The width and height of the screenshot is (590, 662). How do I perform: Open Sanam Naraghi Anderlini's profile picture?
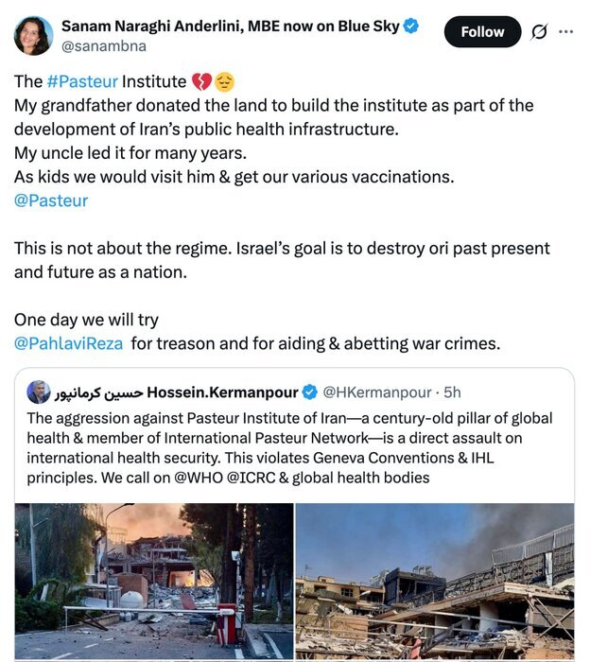tap(34, 36)
